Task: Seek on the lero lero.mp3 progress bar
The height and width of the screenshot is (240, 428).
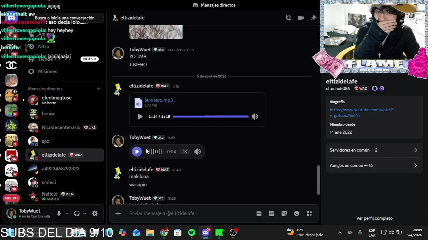Action: (211, 117)
